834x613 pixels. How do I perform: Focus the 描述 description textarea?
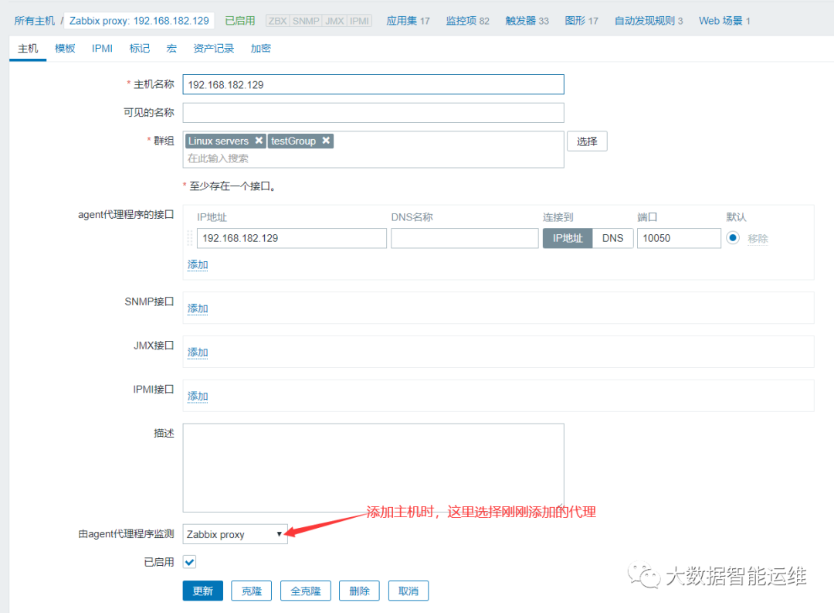[374, 468]
